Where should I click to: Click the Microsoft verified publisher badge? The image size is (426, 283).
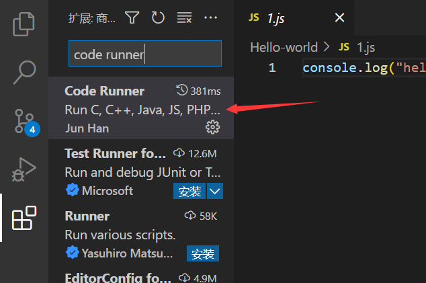click(x=73, y=190)
